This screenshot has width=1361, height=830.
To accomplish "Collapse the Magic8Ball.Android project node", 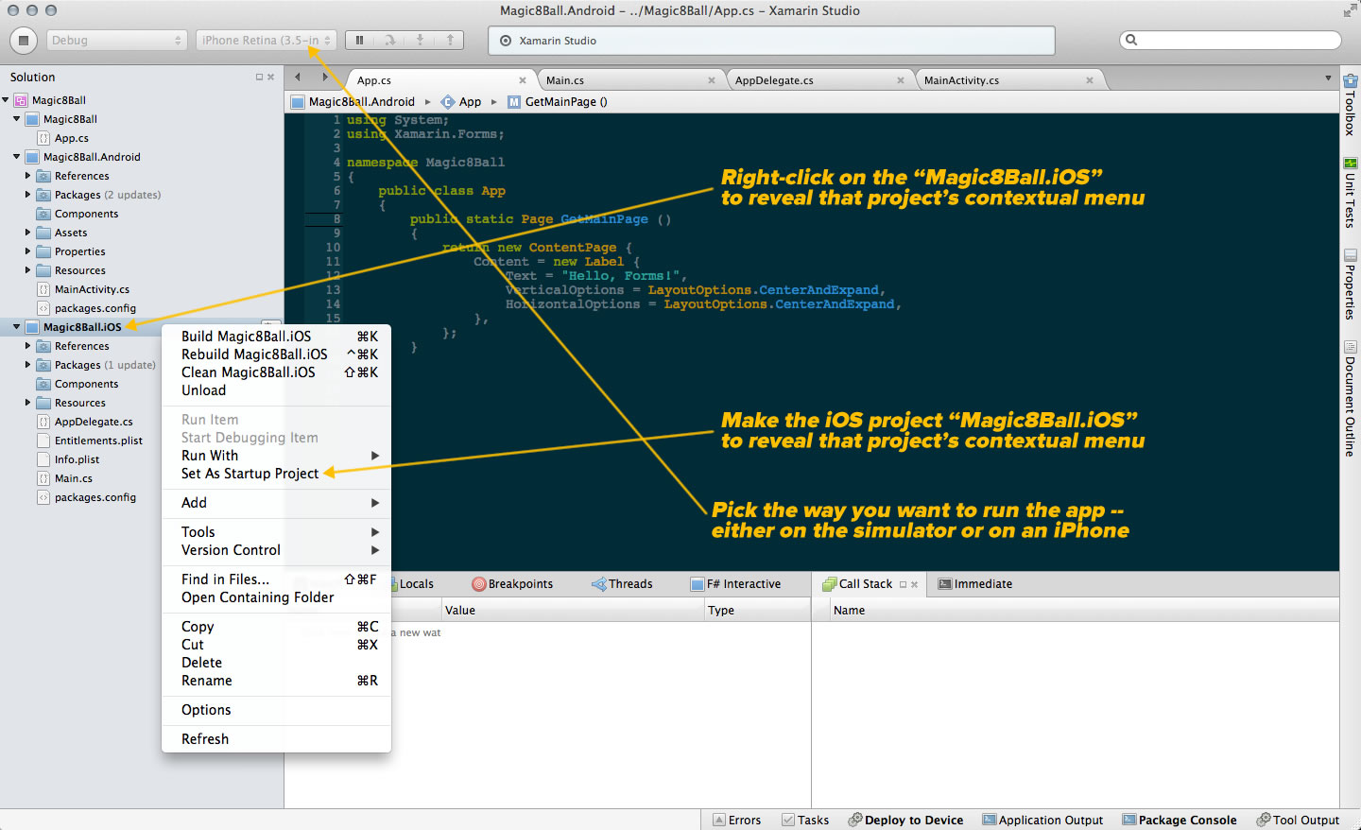I will (16, 157).
